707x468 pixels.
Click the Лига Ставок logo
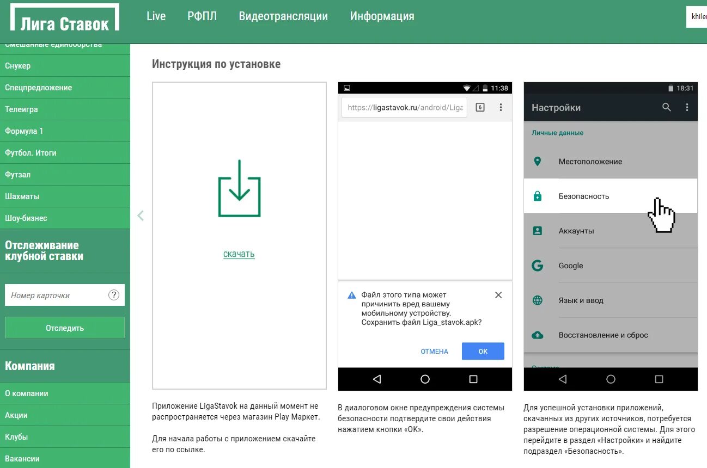(65, 17)
